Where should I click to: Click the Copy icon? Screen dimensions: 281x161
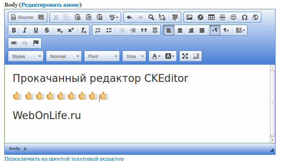click(66, 17)
